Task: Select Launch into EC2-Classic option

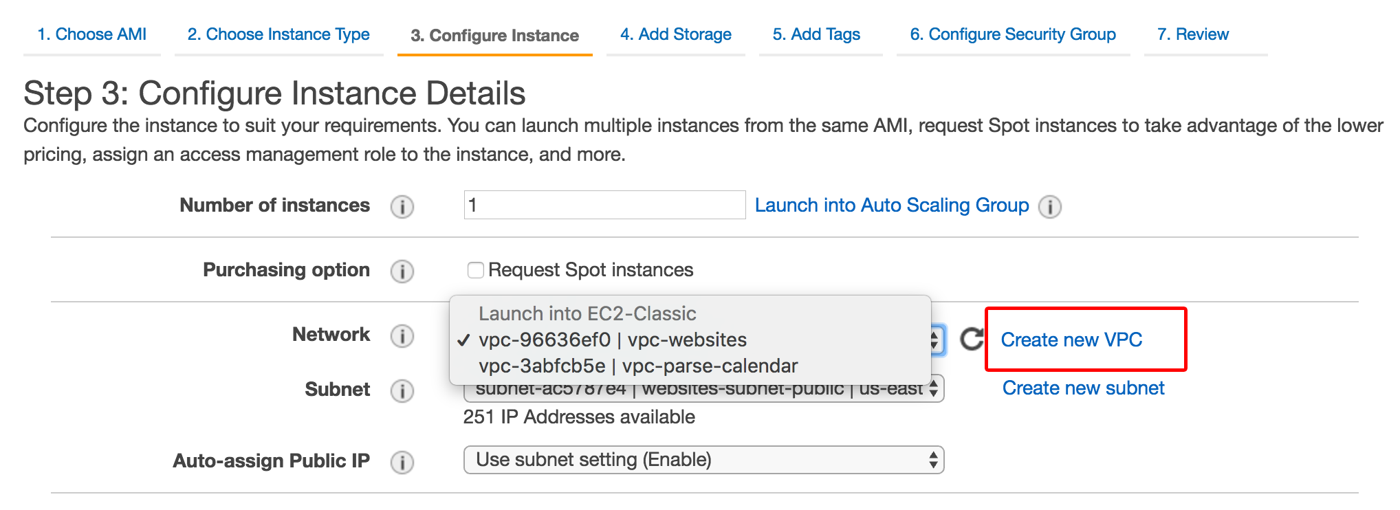Action: click(587, 314)
